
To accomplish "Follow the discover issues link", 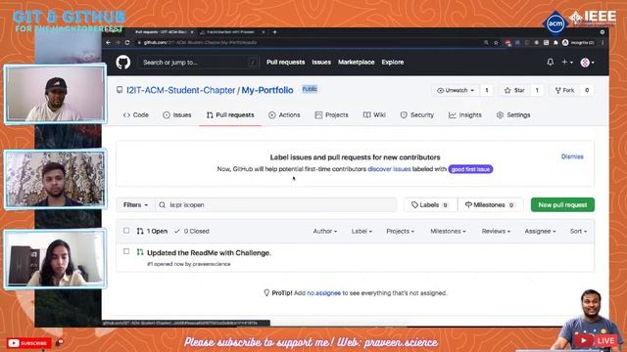I will [x=389, y=169].
